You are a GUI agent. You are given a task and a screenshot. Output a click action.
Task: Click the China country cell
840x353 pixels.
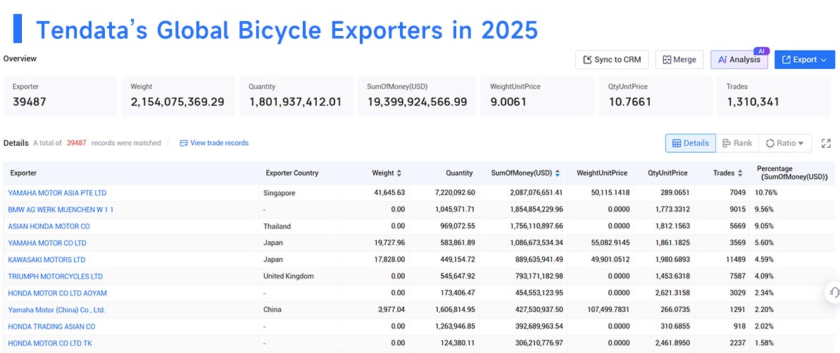pyautogui.click(x=272, y=309)
